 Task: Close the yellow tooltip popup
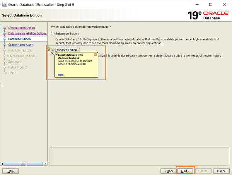point(96,55)
